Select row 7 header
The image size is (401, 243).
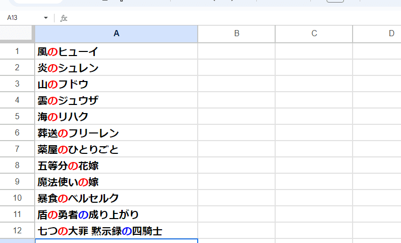[17, 149]
